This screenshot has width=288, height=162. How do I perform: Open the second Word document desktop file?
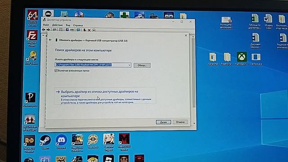tap(255, 40)
